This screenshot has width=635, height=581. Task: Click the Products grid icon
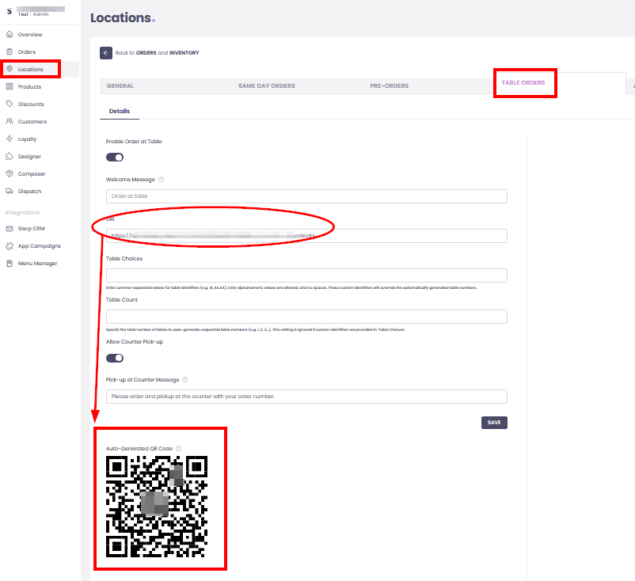(10, 87)
